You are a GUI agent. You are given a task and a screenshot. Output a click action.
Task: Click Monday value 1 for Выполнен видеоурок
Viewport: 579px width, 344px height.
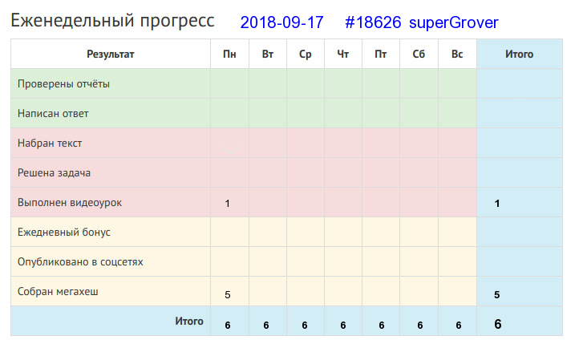pos(228,204)
